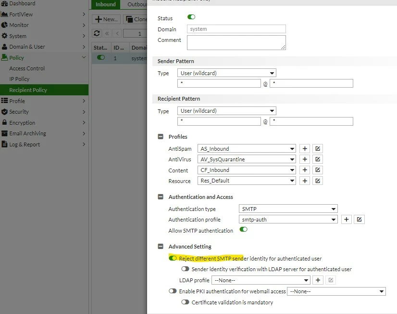The image size is (397, 314).
Task: Edit the smtp-auth Authentication profile
Action: tap(360, 220)
